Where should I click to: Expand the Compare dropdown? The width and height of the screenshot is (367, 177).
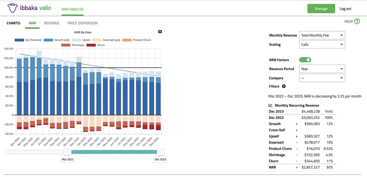click(322, 78)
